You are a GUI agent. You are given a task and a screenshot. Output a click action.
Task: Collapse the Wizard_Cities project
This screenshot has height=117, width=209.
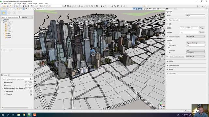2,22
